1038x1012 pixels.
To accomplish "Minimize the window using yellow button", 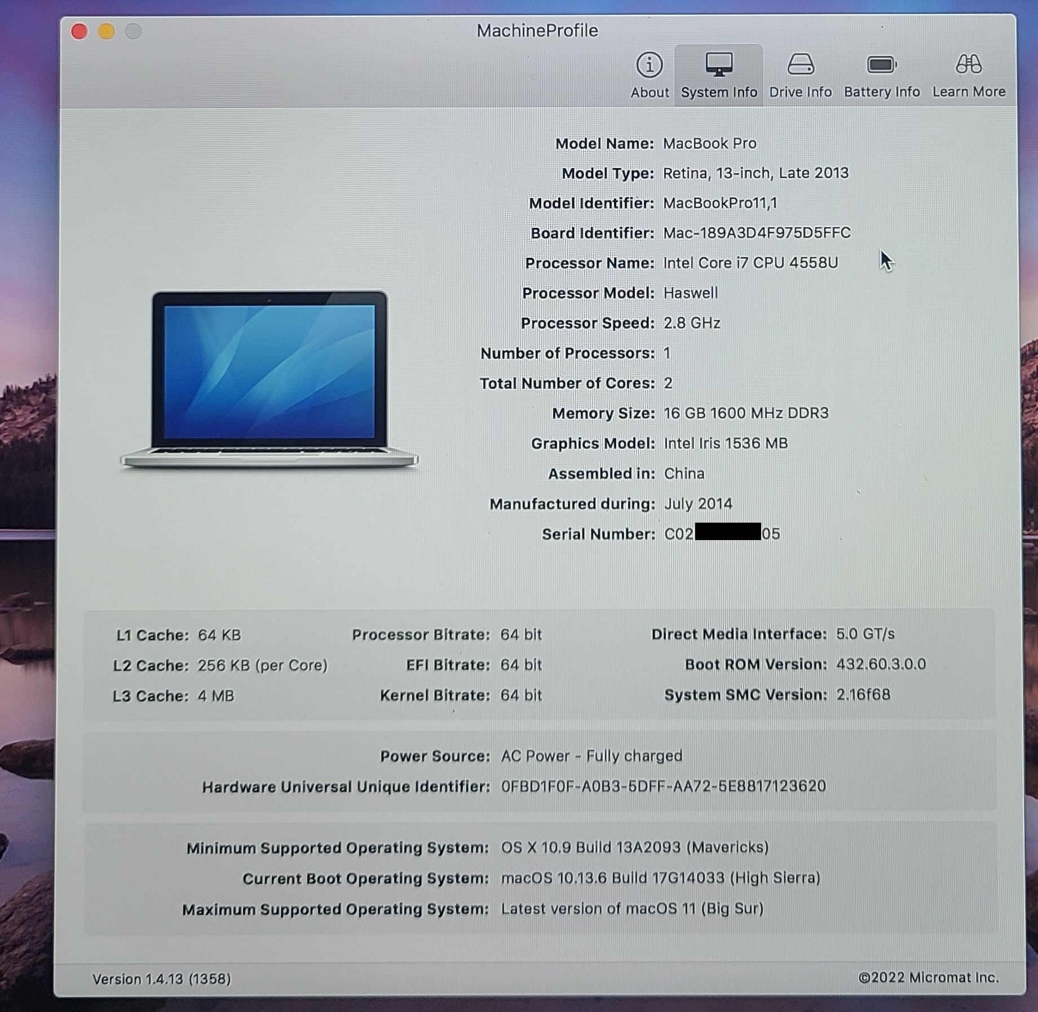I will click(x=107, y=32).
